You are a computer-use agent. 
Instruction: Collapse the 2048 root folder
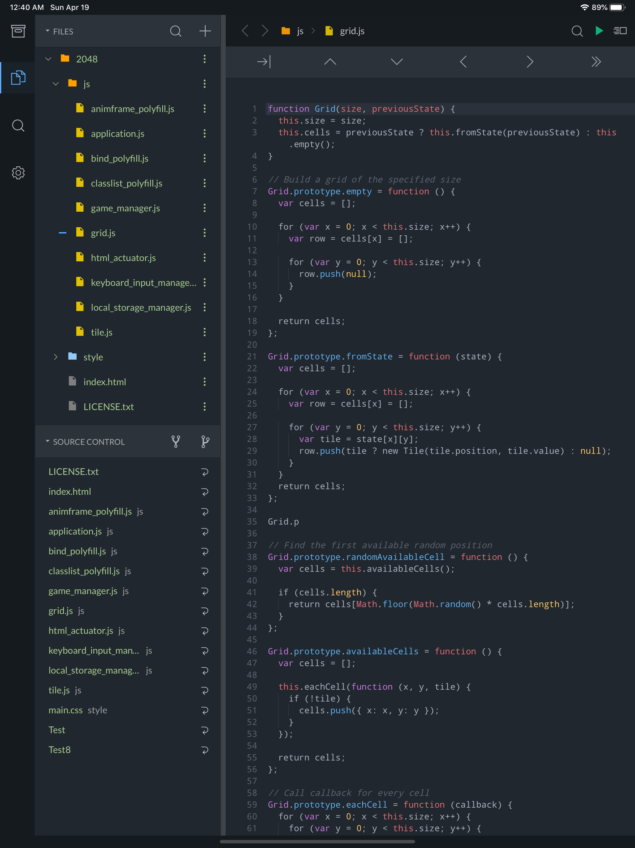point(48,59)
